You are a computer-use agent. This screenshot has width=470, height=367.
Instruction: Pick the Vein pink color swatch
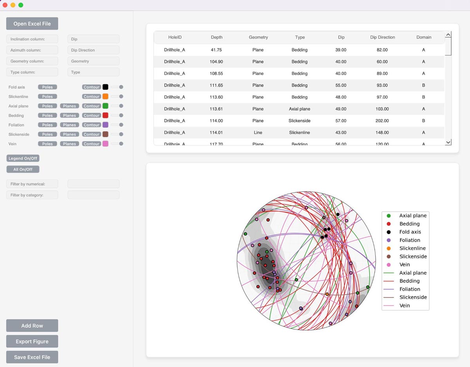(x=105, y=144)
